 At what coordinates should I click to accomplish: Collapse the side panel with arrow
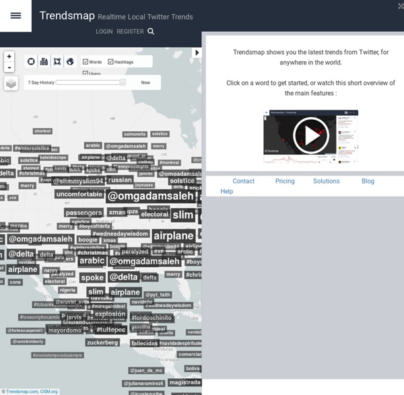point(197,52)
